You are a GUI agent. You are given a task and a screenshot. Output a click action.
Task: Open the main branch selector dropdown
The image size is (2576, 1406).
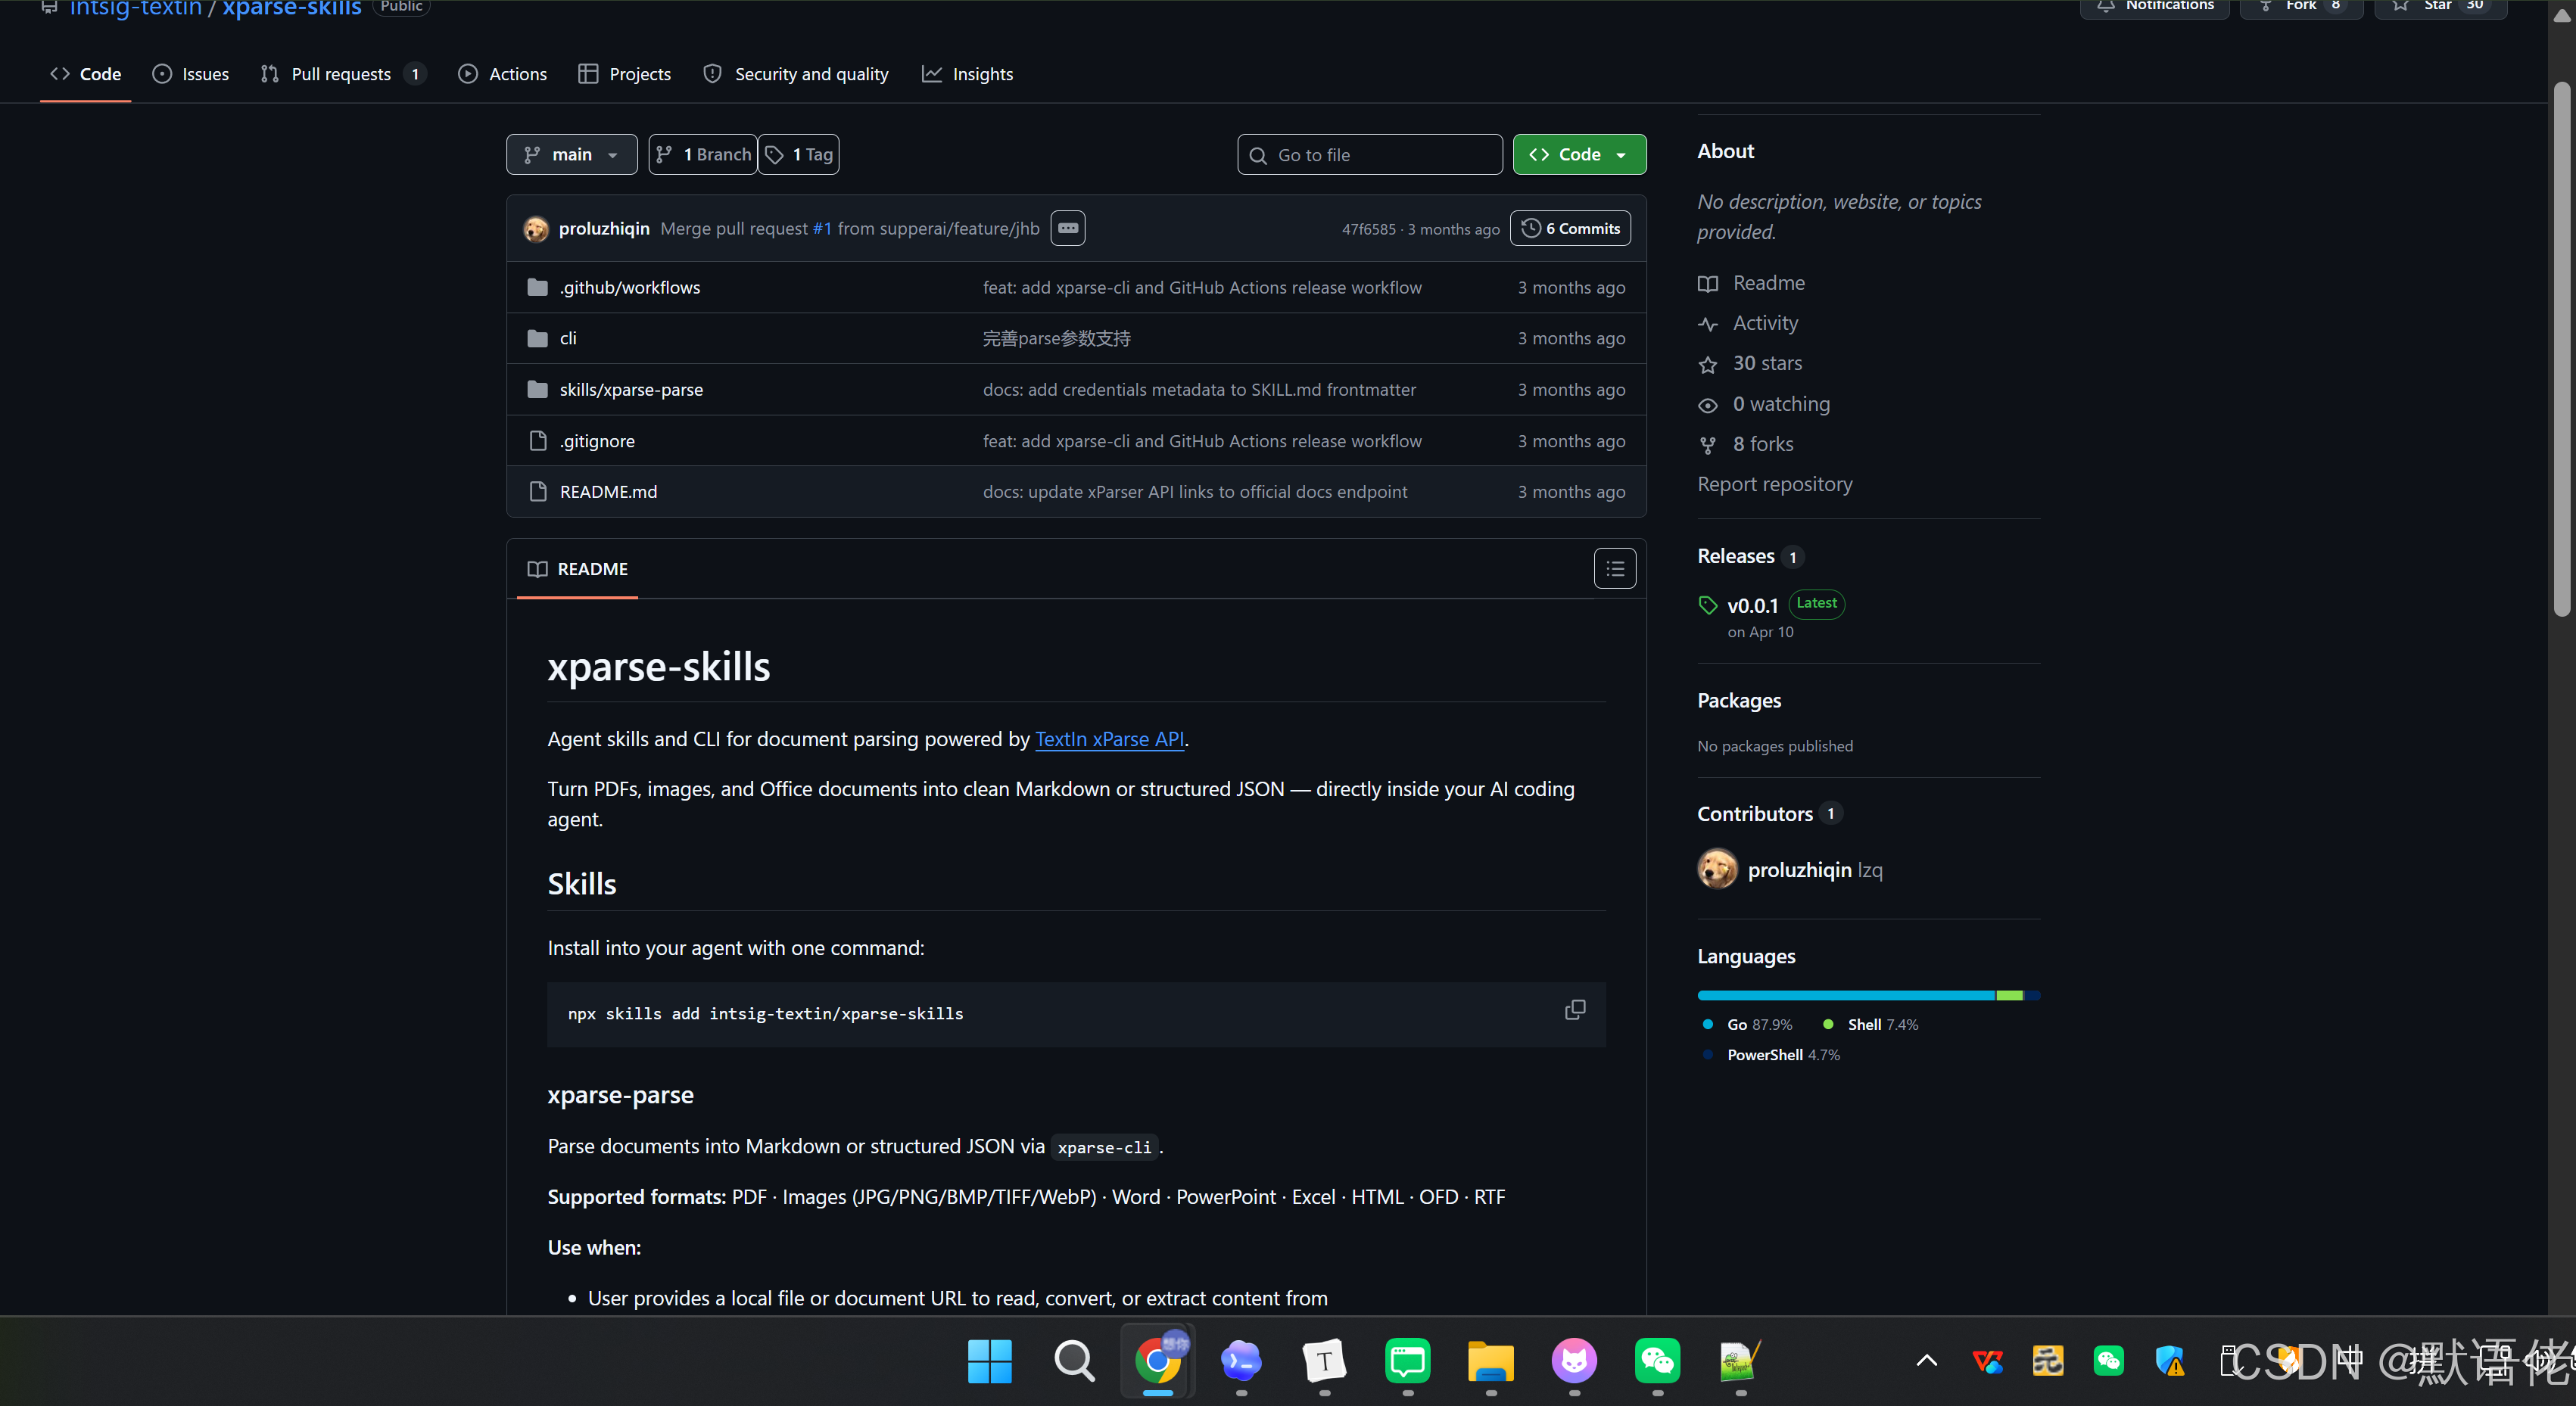[571, 154]
